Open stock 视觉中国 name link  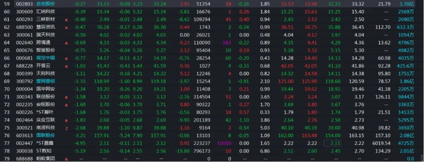coord(46,58)
